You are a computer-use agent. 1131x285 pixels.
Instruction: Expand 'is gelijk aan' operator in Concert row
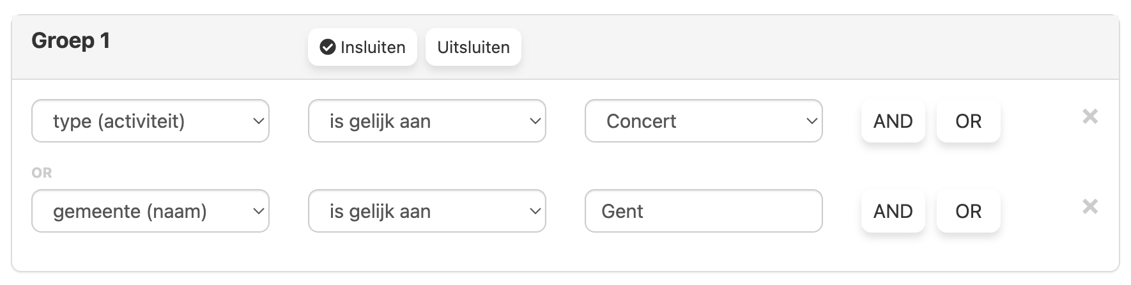click(x=427, y=121)
